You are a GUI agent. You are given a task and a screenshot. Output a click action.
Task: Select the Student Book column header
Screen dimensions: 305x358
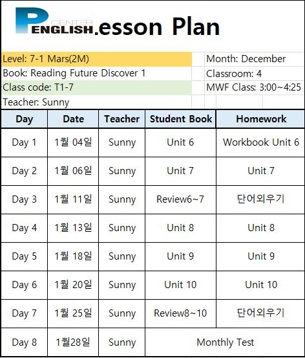click(180, 119)
